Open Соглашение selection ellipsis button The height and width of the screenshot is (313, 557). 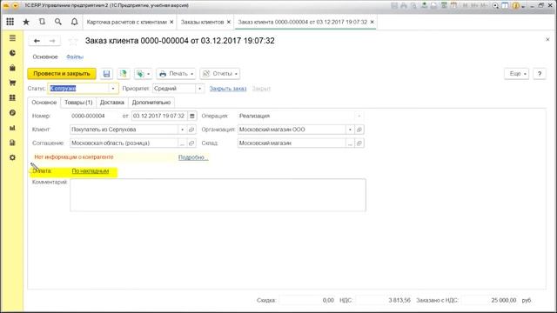(182, 143)
